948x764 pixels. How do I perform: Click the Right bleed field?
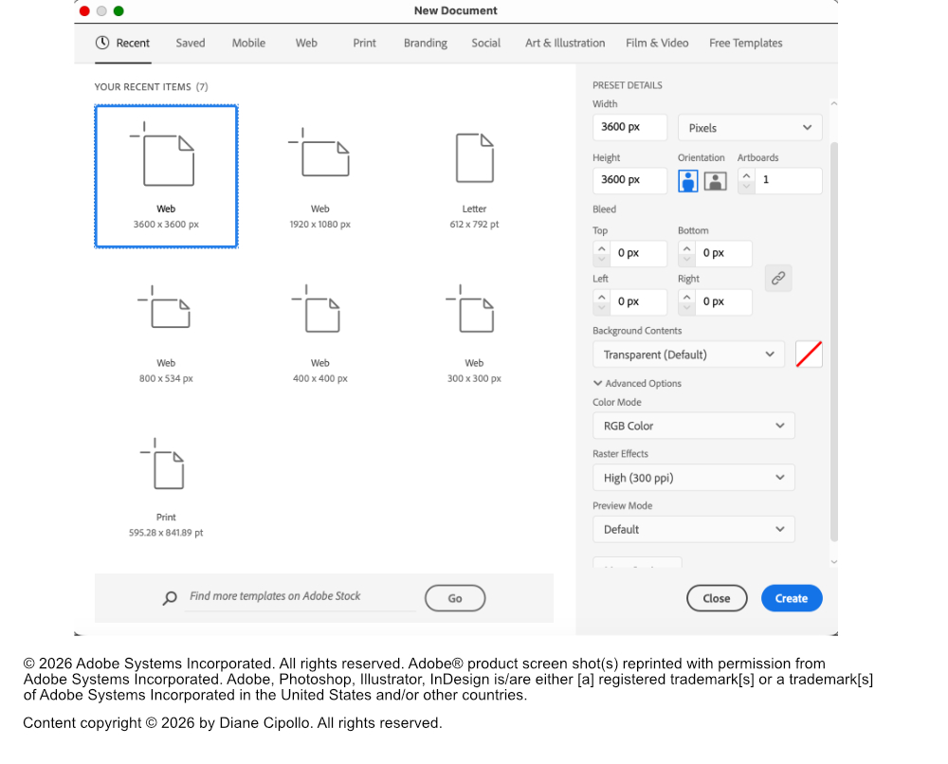[723, 301]
